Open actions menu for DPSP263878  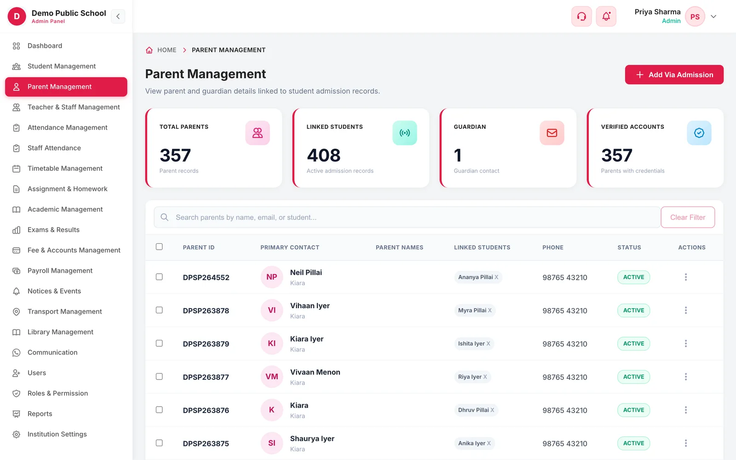(x=685, y=310)
